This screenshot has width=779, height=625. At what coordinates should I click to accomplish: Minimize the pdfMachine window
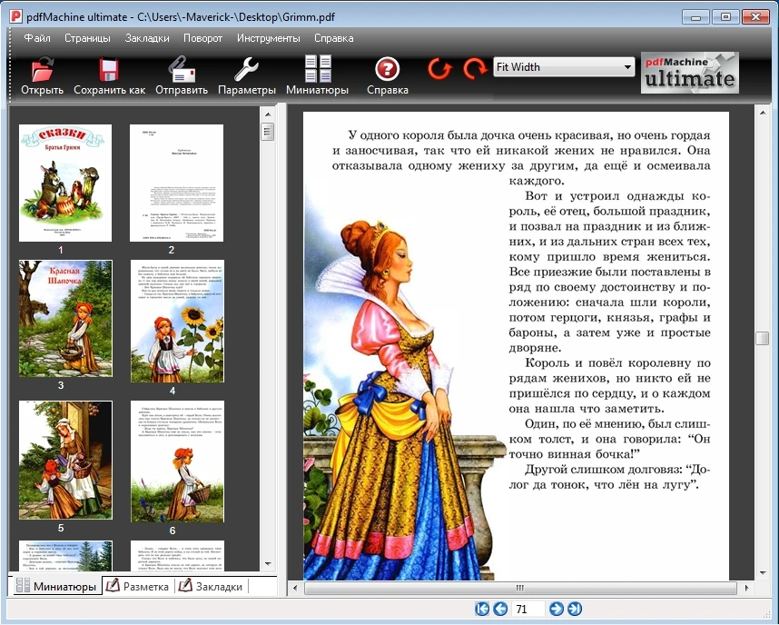point(695,17)
